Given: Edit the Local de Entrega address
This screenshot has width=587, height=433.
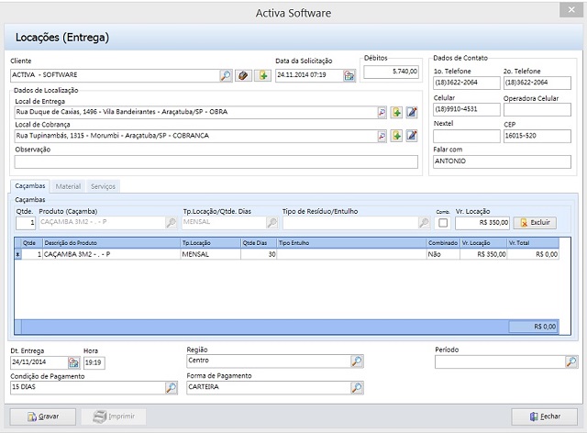Looking at the screenshot, I should coord(412,112).
